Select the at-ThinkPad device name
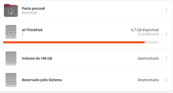The width and height of the screenshot is (173, 93). coord(32,30)
